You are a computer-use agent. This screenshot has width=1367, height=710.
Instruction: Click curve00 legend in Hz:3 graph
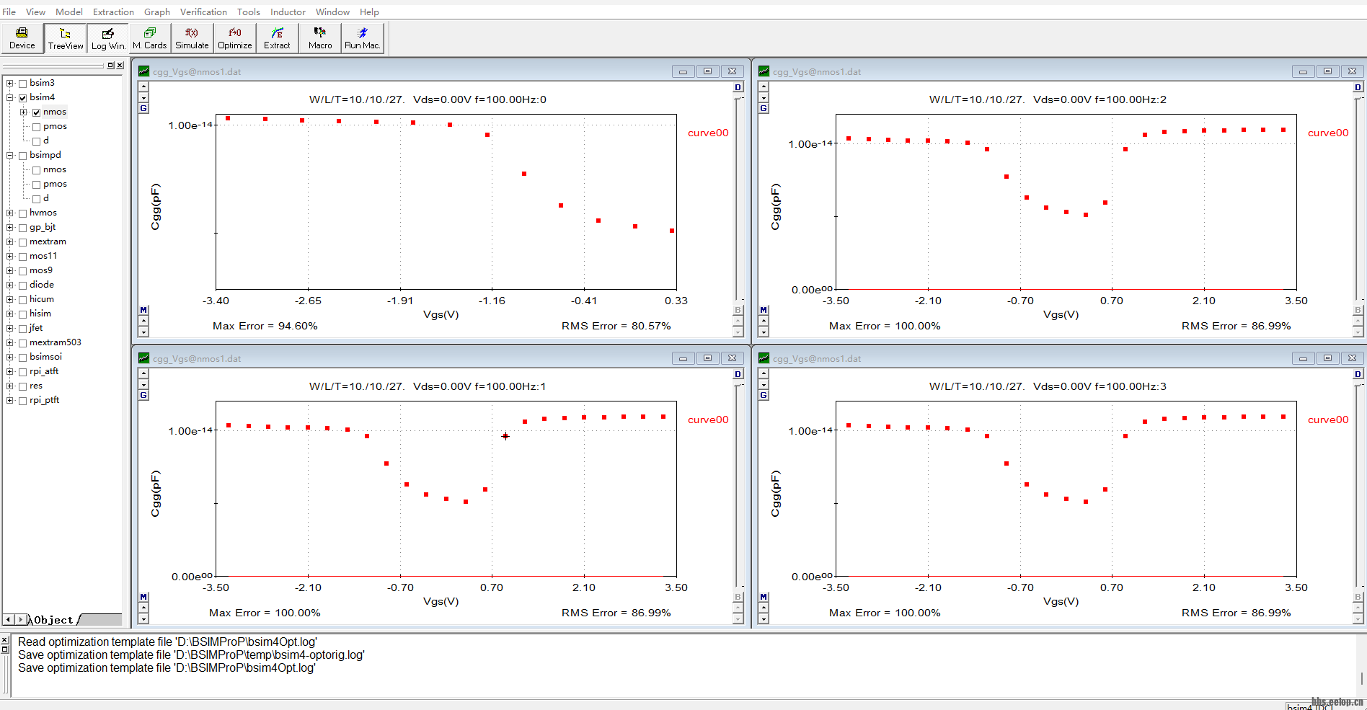coord(1328,420)
